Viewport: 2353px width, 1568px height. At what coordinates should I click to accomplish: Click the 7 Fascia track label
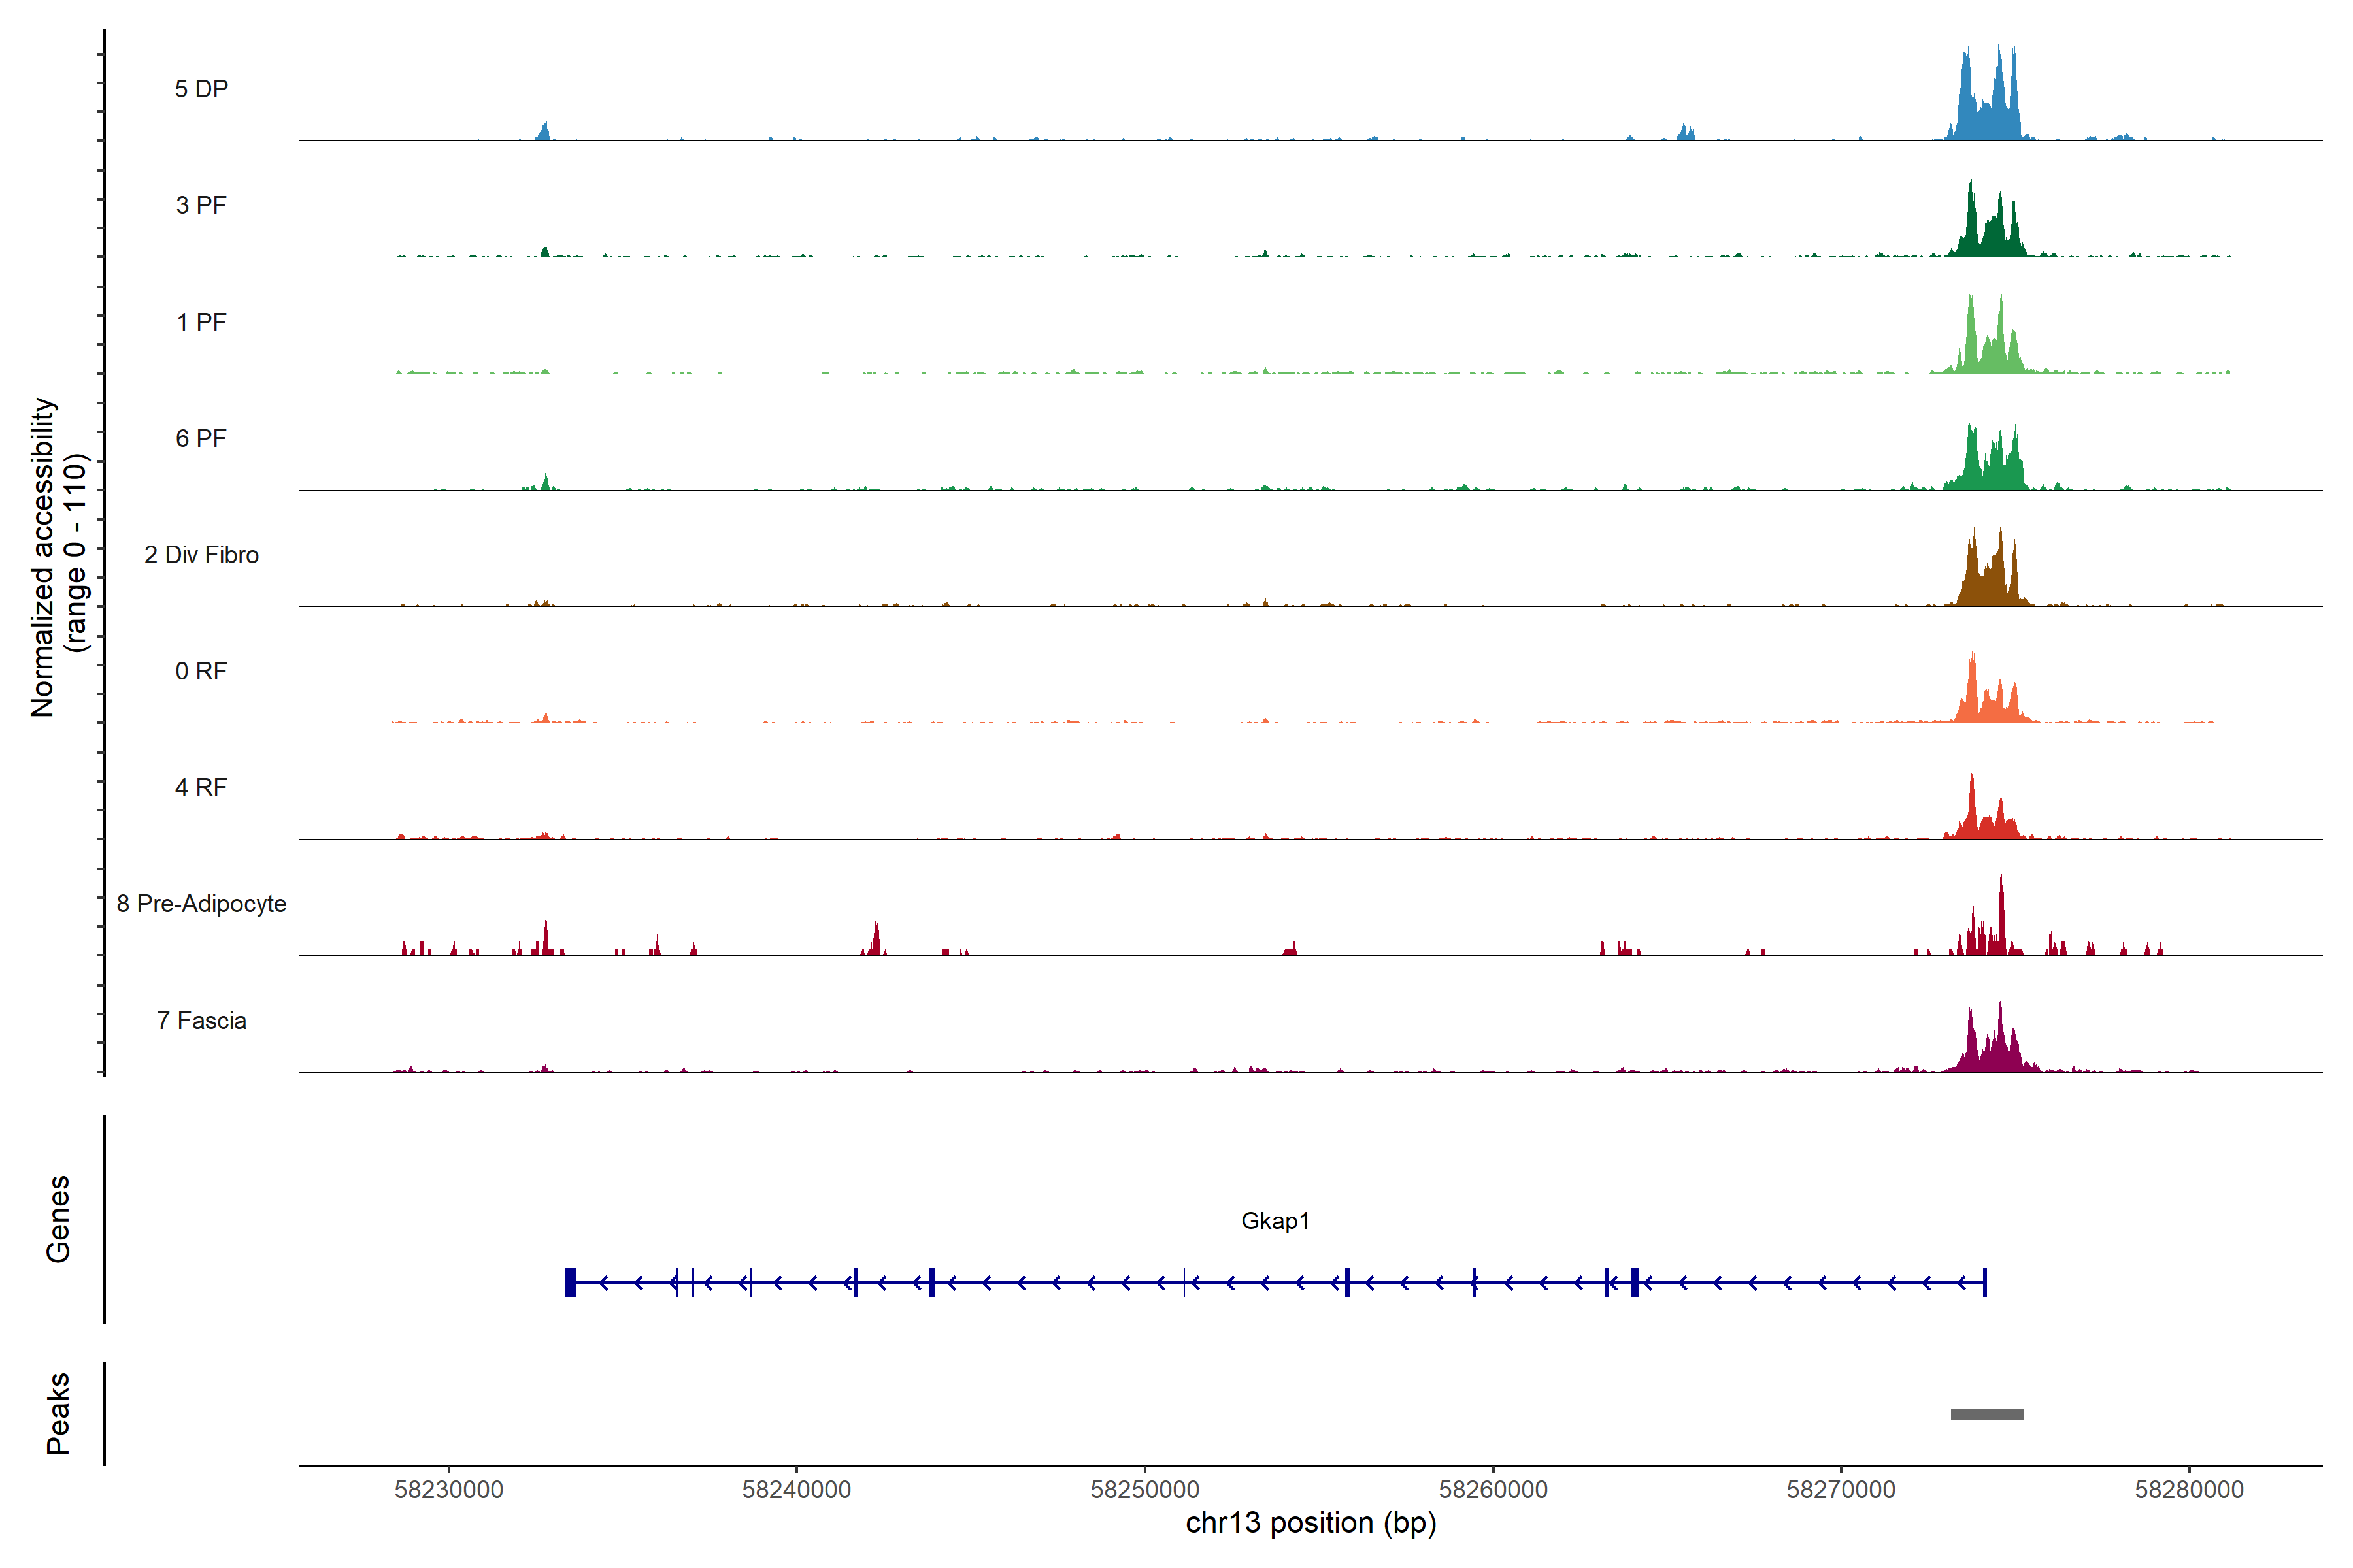tap(201, 1020)
